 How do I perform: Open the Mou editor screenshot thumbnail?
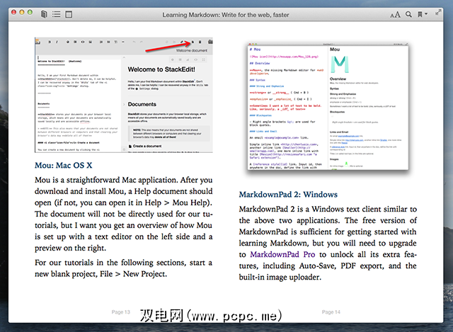tap(328, 106)
